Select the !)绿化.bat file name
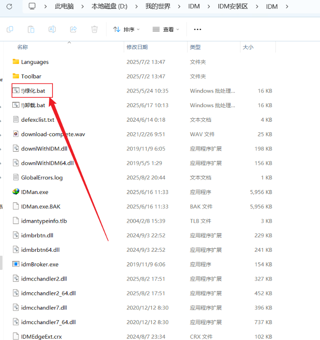 (33, 91)
